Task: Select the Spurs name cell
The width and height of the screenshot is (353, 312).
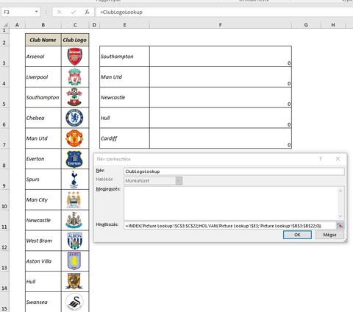Action: [x=43, y=180]
